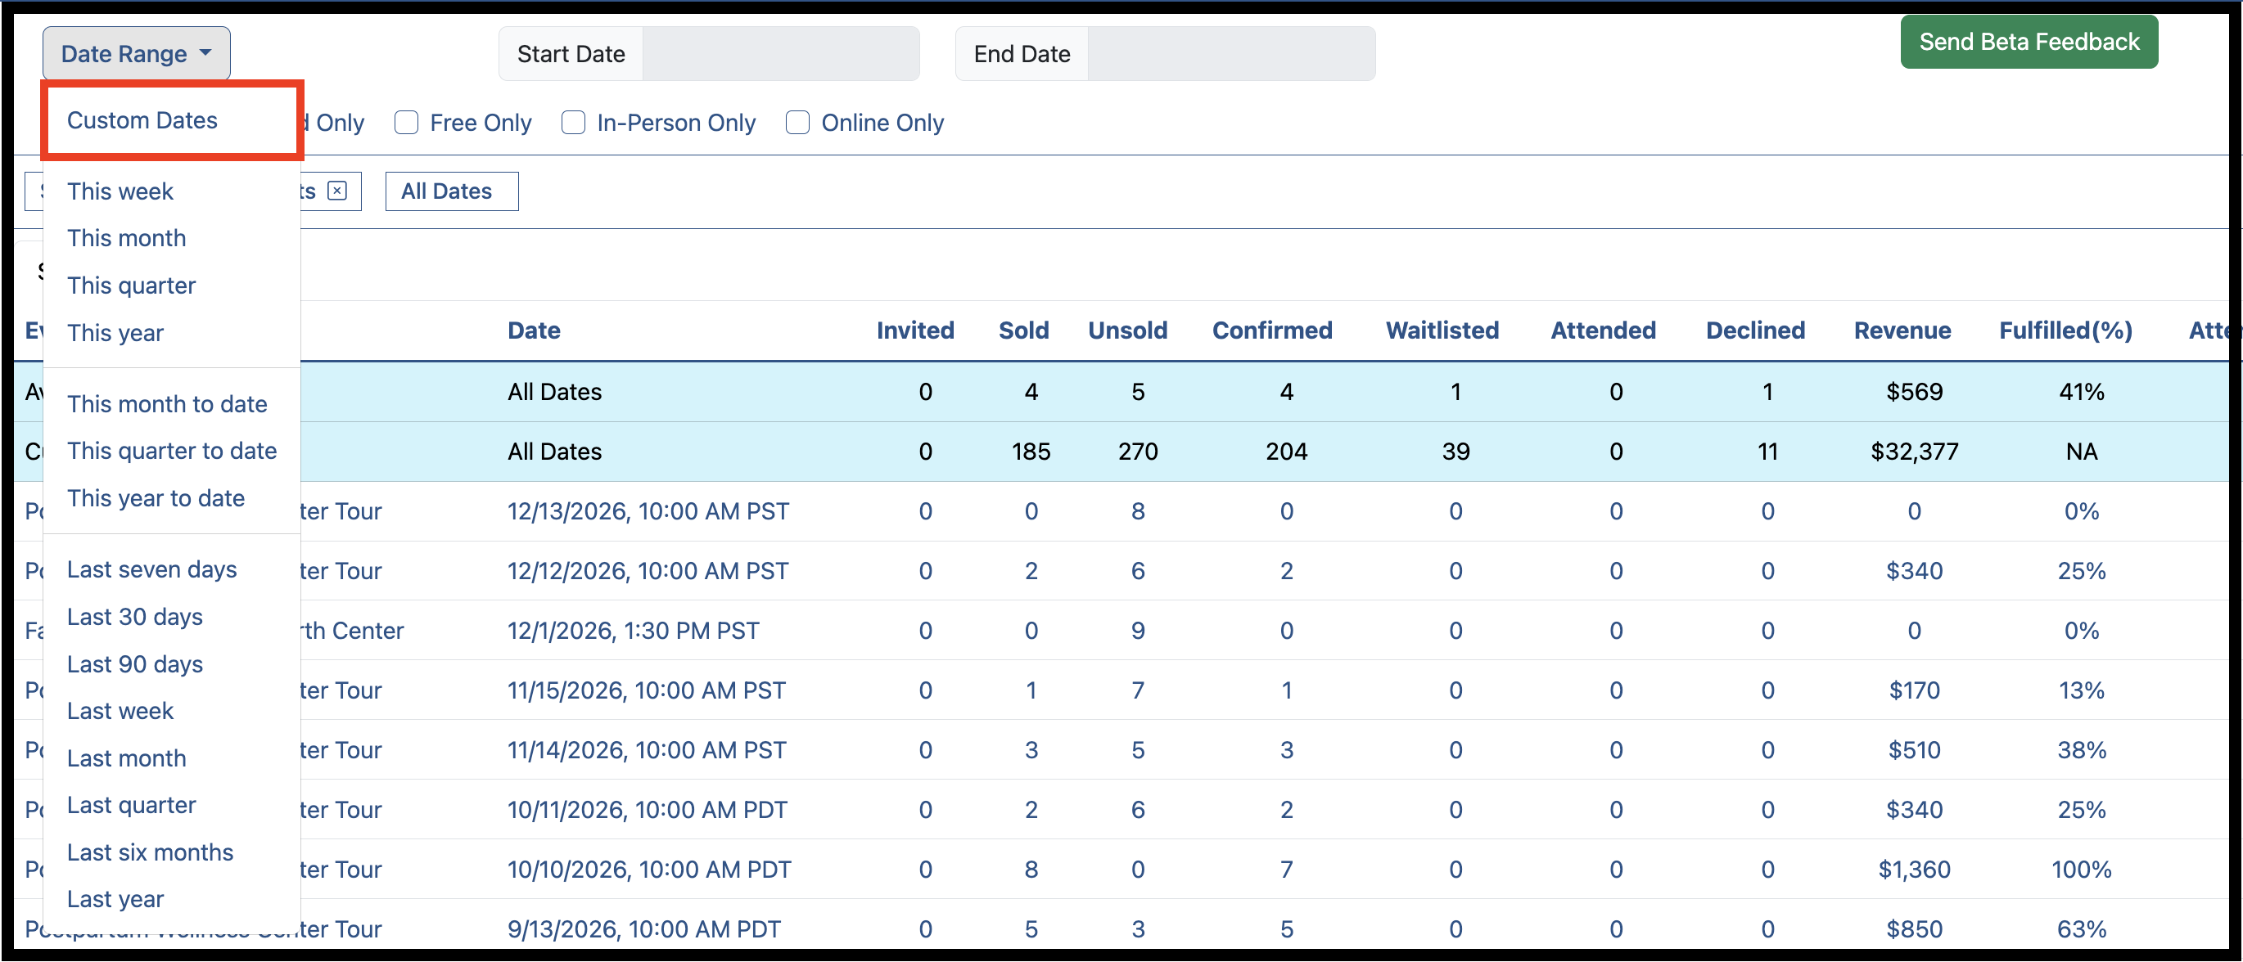Select This quarter to date option
2243x962 pixels.
[x=172, y=452]
